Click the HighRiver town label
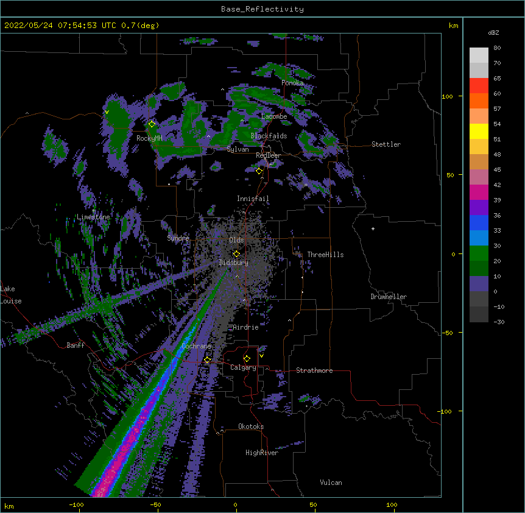 point(262,453)
